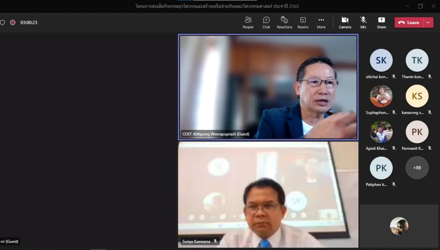Screen dimensions: 440x250
Task: Show the +88 additional participants
Action: tap(417, 168)
